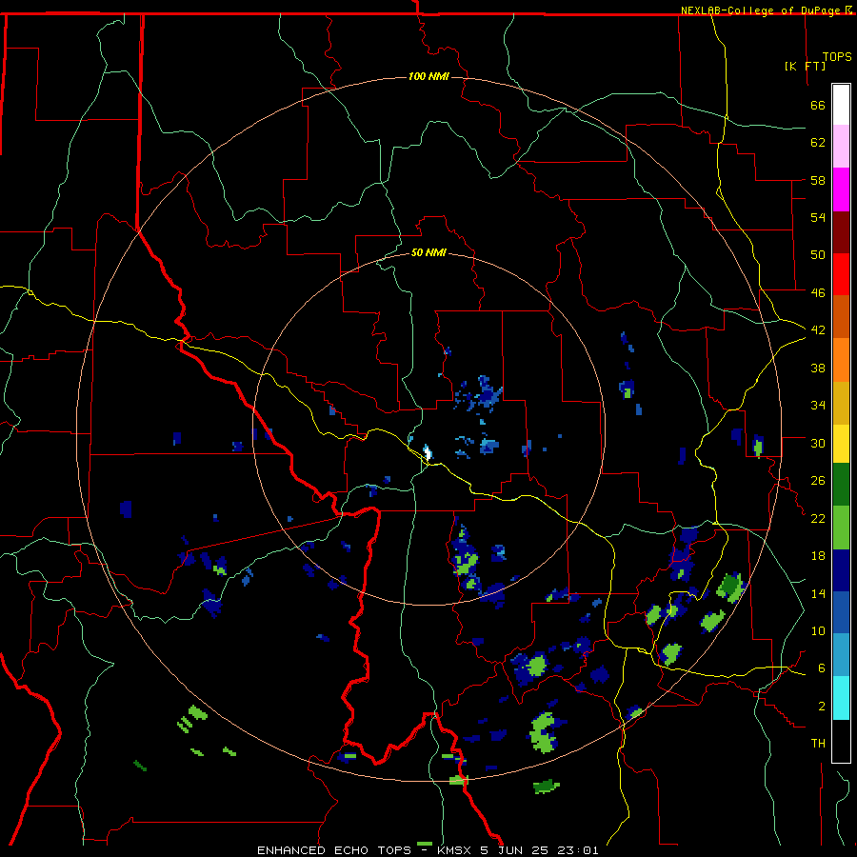Select the dark green legend band
The image size is (857, 857).
[841, 485]
